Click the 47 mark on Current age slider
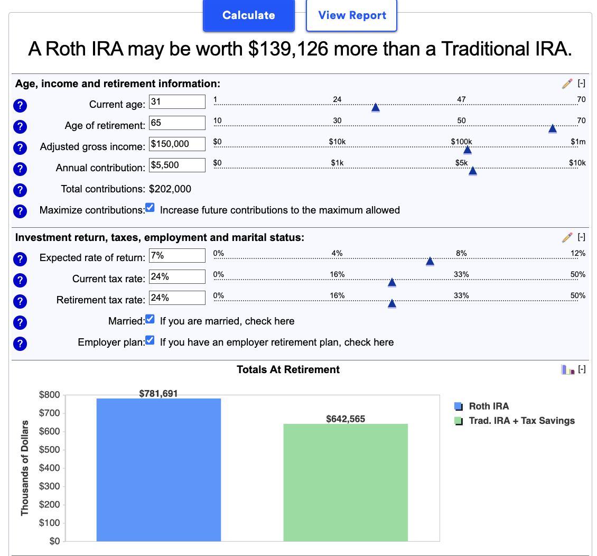Screen dimensions: 597x556 pos(461,99)
